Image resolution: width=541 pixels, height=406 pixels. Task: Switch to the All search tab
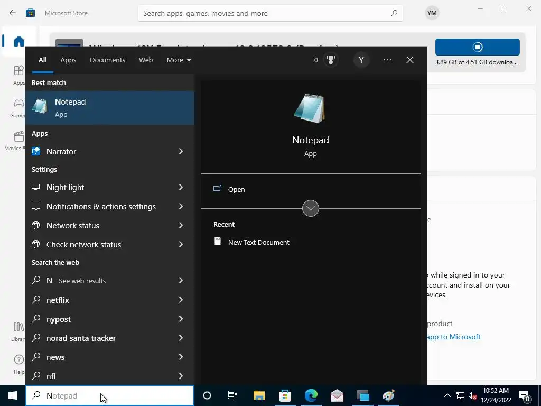42,60
